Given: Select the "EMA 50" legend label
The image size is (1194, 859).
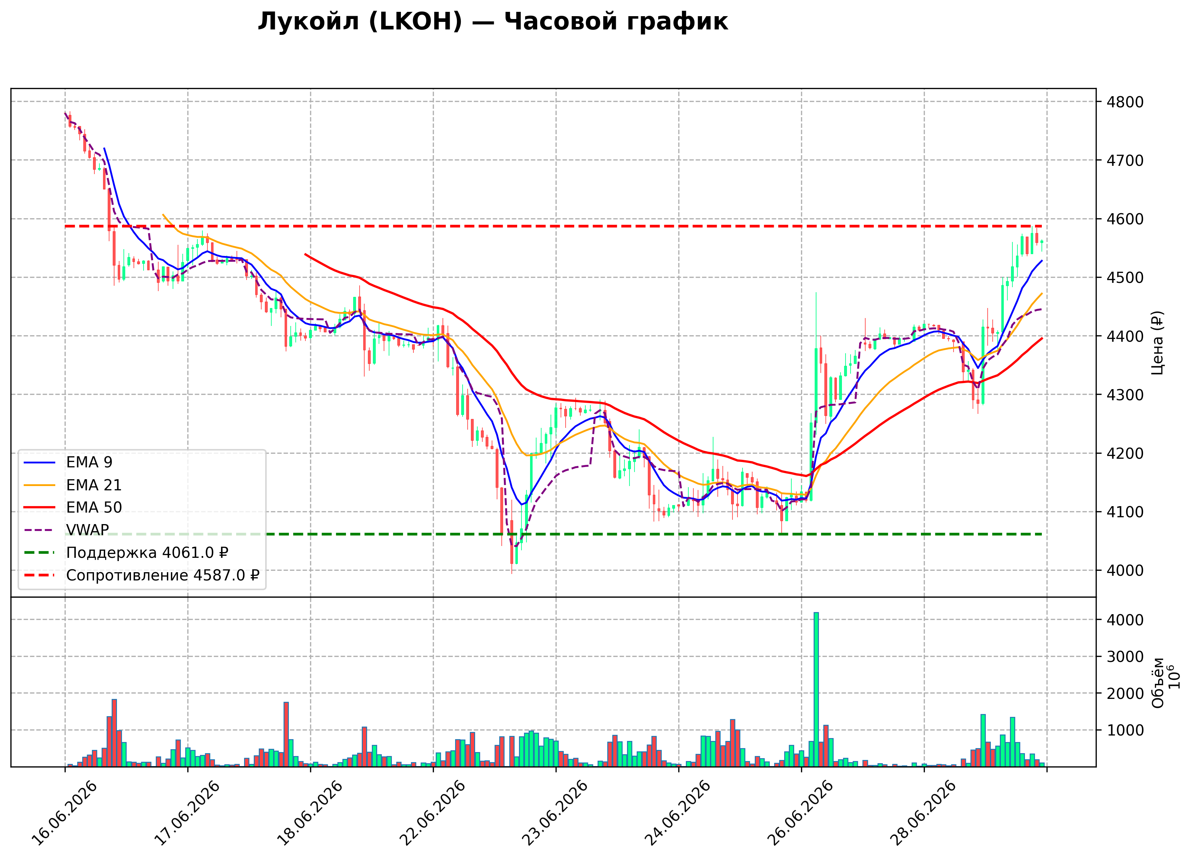Looking at the screenshot, I should (x=94, y=508).
